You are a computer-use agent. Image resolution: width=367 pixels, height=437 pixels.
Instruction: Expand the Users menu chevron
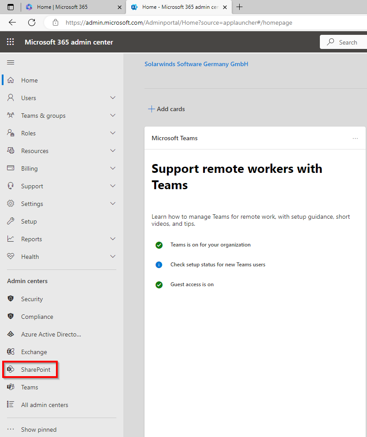coord(113,98)
